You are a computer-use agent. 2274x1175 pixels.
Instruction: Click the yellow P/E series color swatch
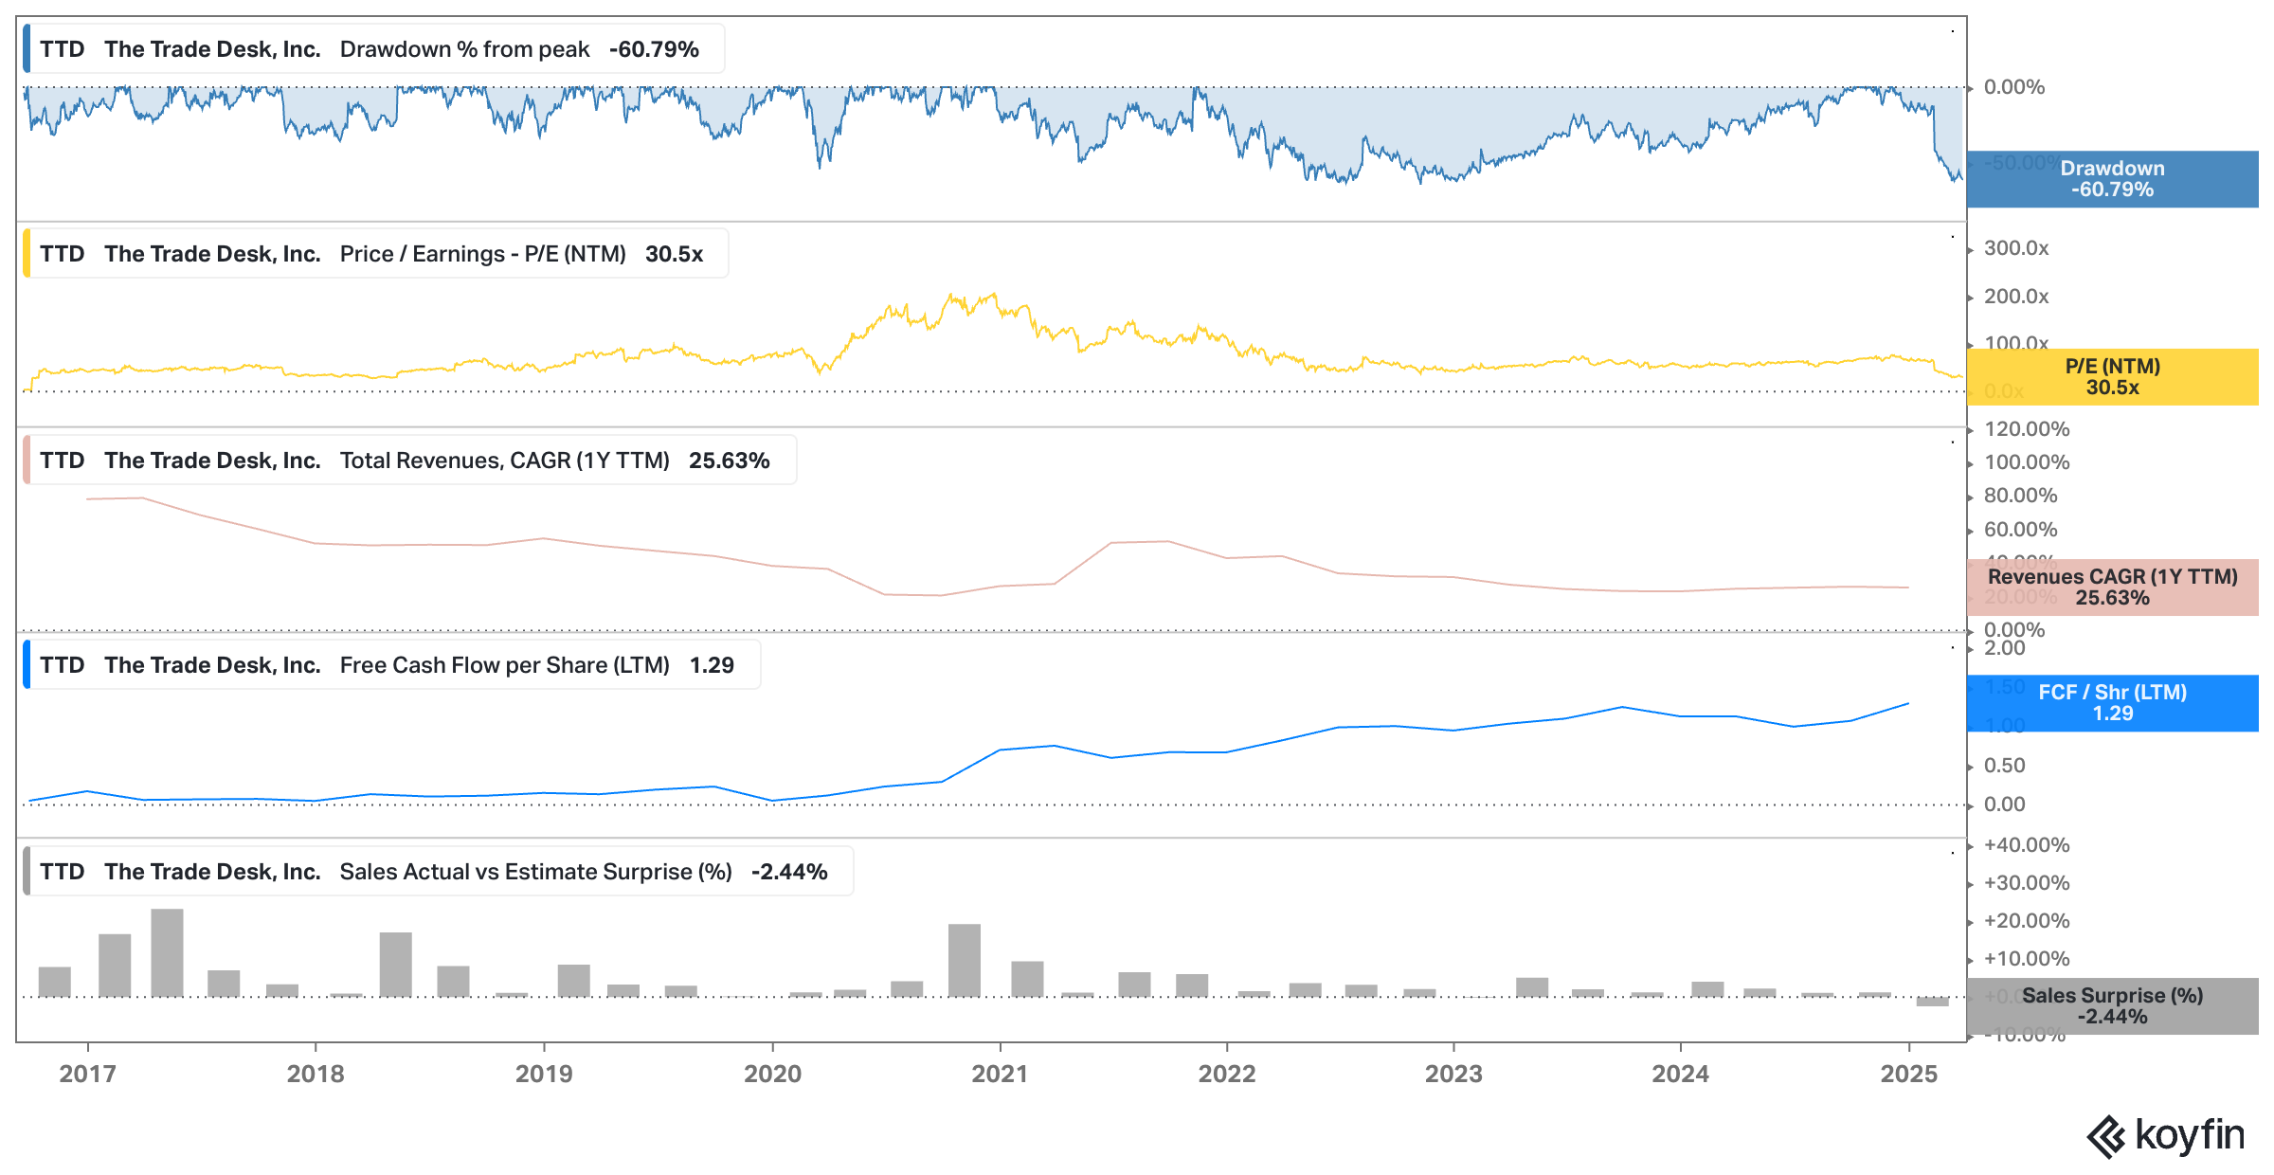[27, 254]
